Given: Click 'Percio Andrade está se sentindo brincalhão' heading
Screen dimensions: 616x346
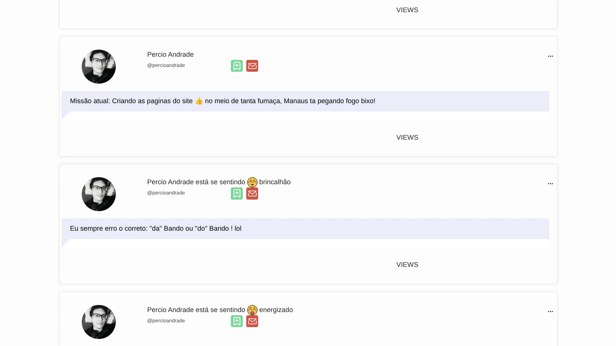Looking at the screenshot, I should 219,182.
